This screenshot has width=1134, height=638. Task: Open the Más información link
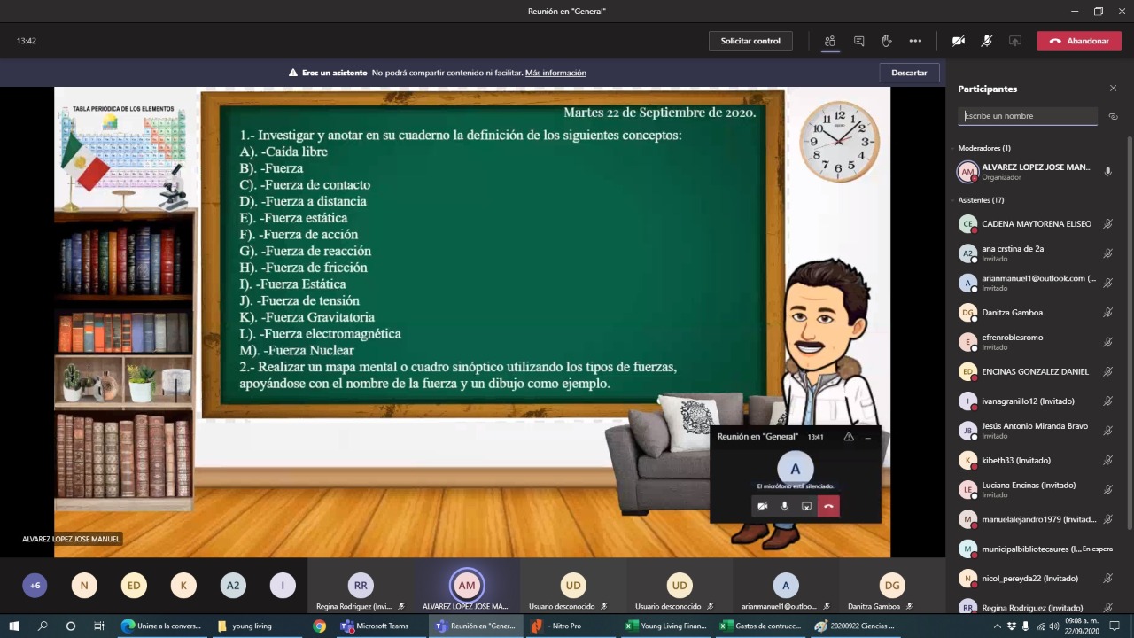(555, 73)
